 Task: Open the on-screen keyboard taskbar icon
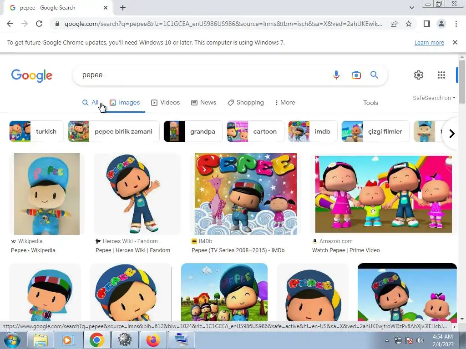(x=181, y=340)
